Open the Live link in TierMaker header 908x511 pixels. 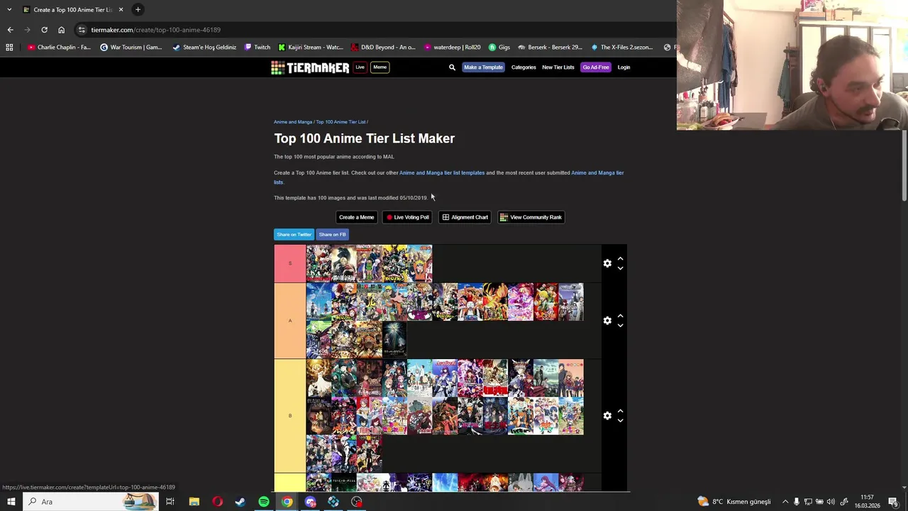[360, 67]
